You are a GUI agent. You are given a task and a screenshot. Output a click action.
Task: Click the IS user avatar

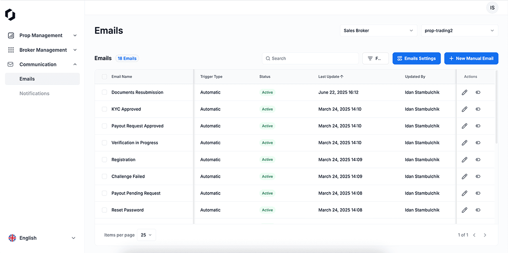pos(492,8)
